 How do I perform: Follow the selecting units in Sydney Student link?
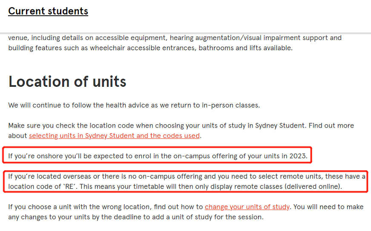(114, 136)
